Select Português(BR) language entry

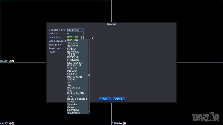(76, 93)
